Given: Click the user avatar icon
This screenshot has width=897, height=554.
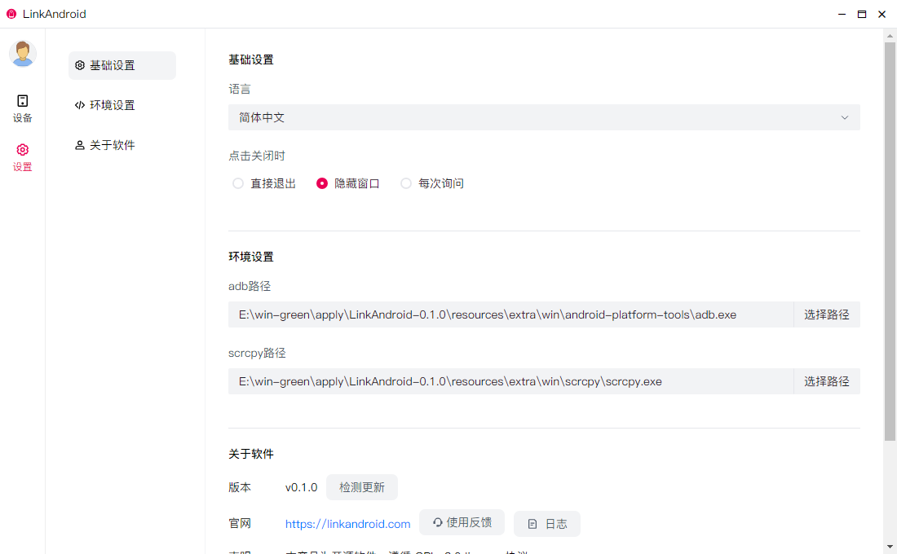Looking at the screenshot, I should point(23,54).
